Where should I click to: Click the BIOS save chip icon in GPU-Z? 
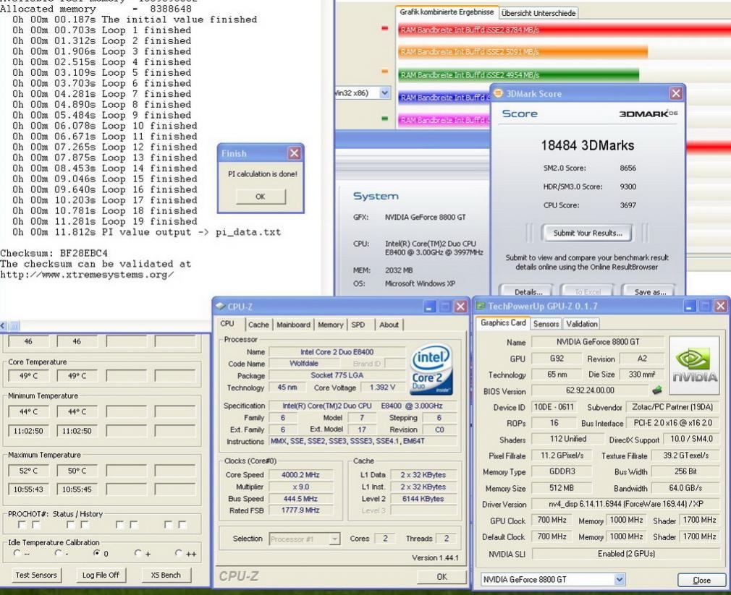pyautogui.click(x=657, y=390)
